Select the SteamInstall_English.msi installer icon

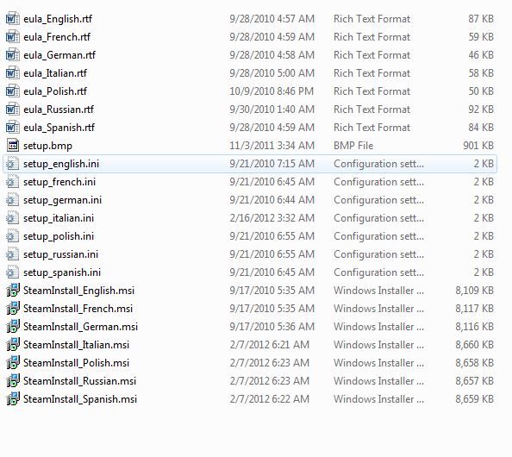coord(12,291)
